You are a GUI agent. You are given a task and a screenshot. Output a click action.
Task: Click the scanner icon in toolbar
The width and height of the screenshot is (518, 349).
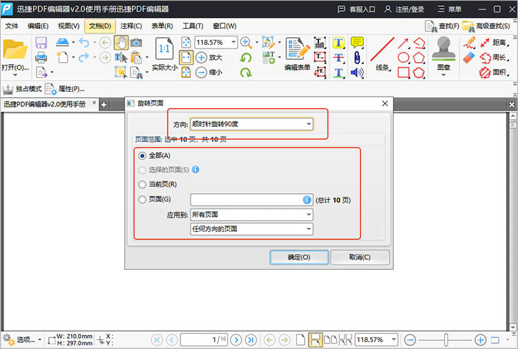click(x=62, y=42)
